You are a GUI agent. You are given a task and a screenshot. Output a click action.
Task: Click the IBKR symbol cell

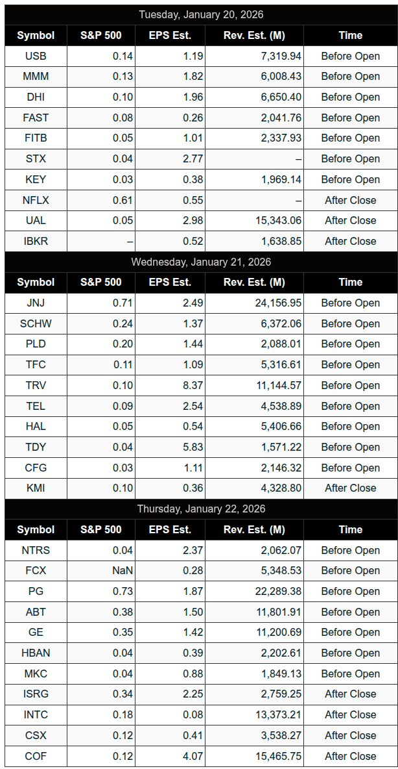coord(36,241)
